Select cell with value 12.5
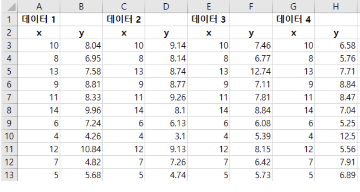The width and height of the screenshot is (360, 192). pos(335,136)
